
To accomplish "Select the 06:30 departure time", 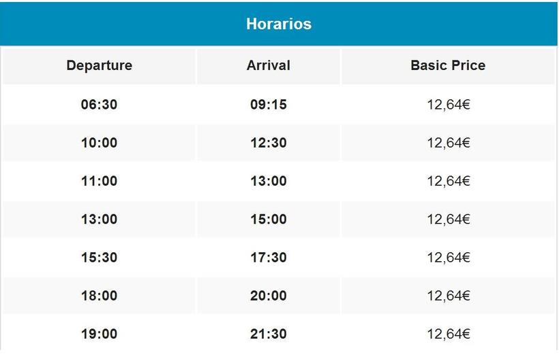I will coord(99,105).
